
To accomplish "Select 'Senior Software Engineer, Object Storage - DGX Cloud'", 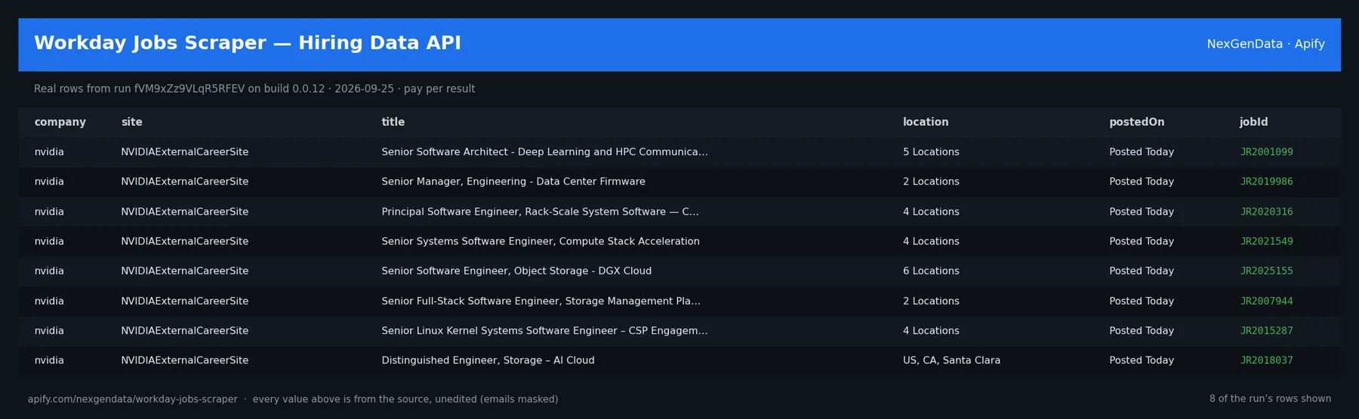I will [x=516, y=271].
